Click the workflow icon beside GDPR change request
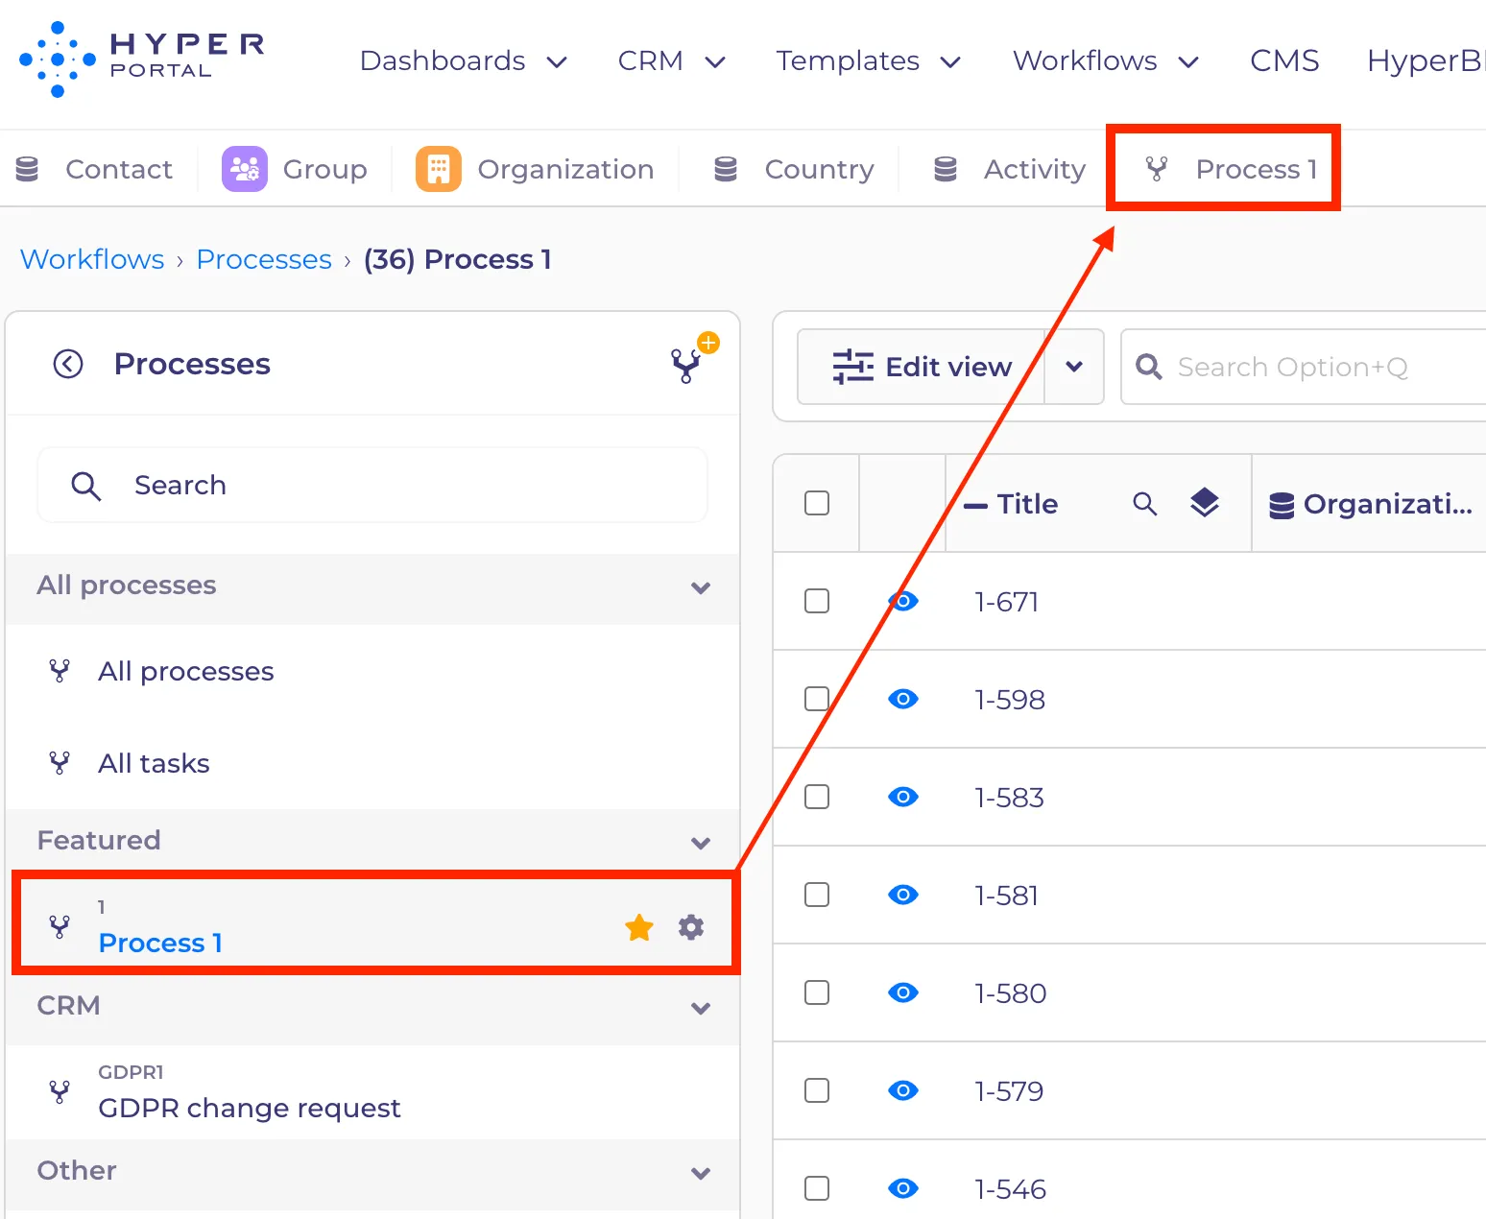 tap(60, 1091)
